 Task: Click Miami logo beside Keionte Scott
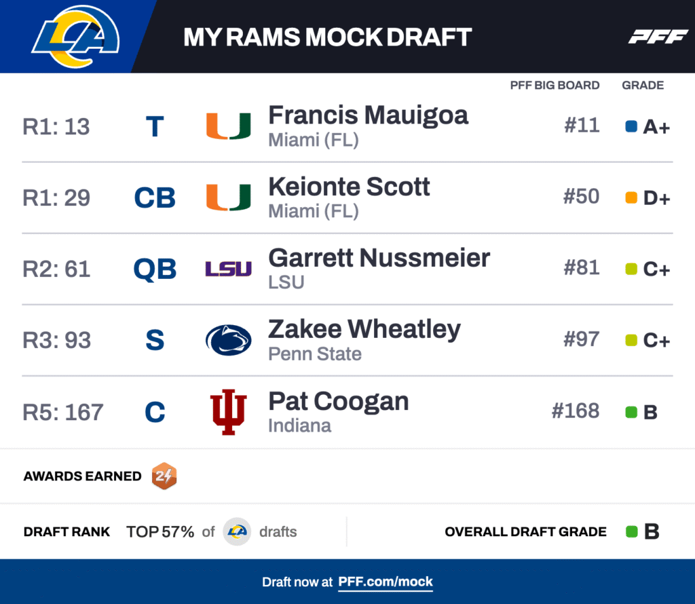click(229, 197)
